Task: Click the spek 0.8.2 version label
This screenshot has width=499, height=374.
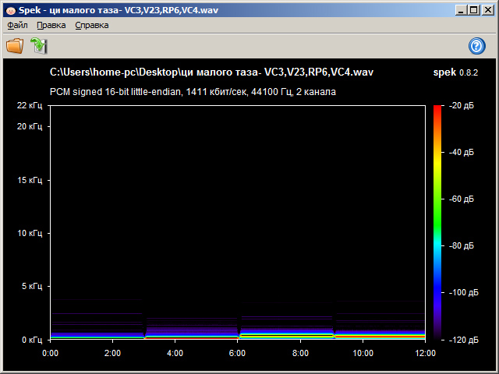Action: (x=455, y=72)
